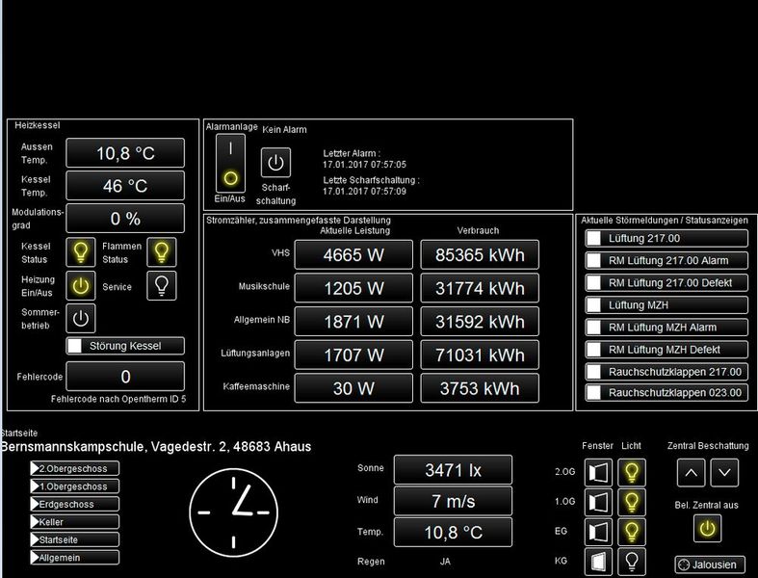The width and height of the screenshot is (758, 578).
Task: Open the Allgemein page
Action: point(74,557)
